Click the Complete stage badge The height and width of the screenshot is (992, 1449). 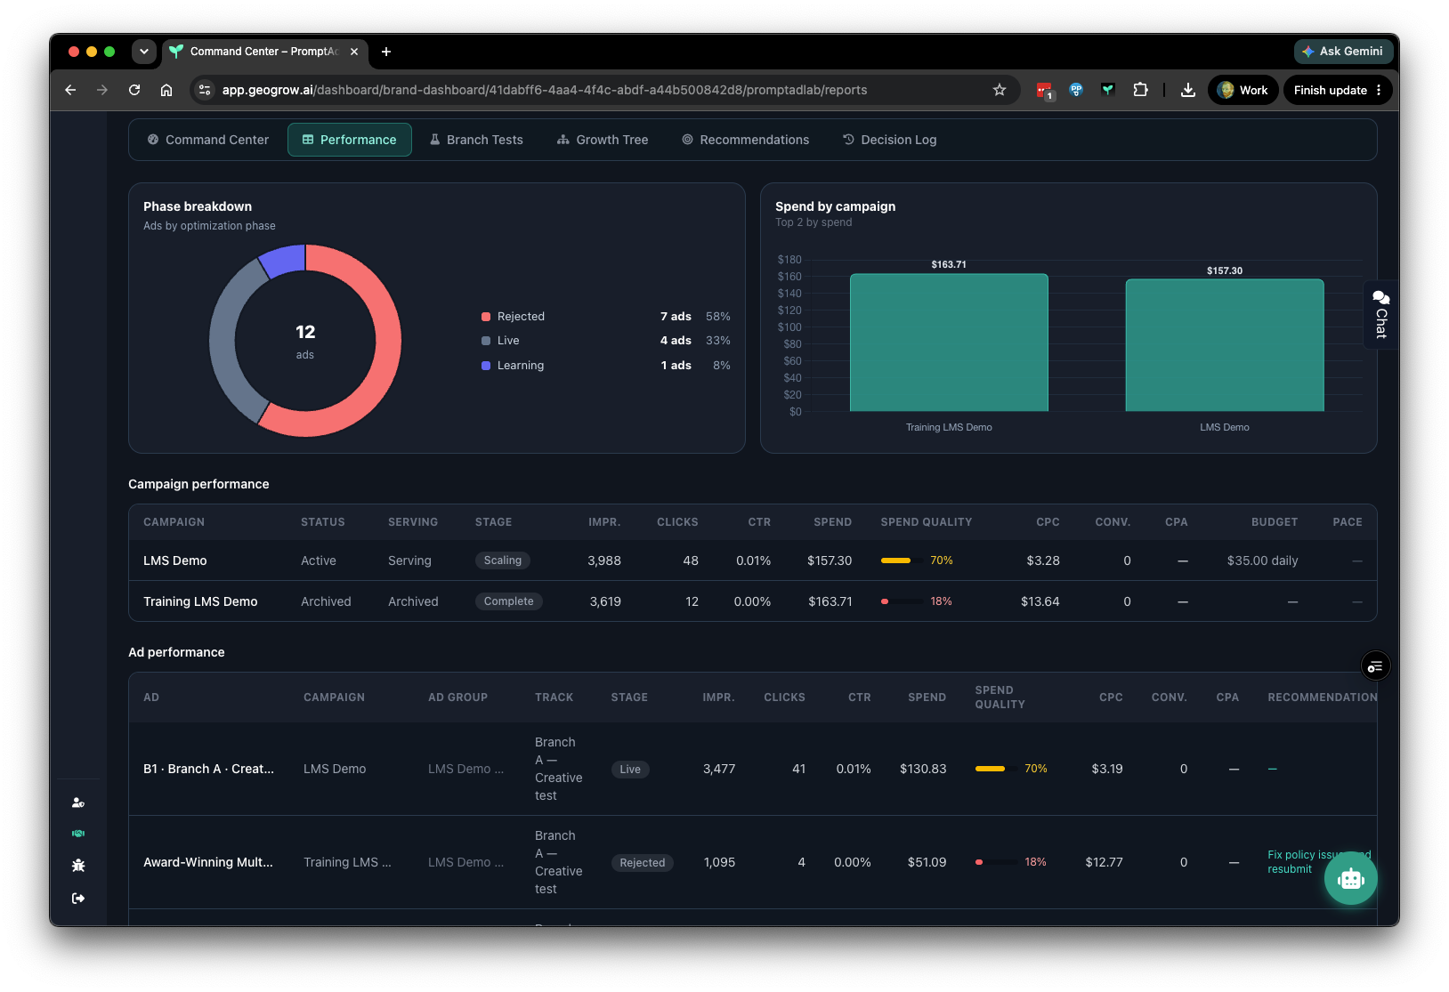click(x=509, y=601)
